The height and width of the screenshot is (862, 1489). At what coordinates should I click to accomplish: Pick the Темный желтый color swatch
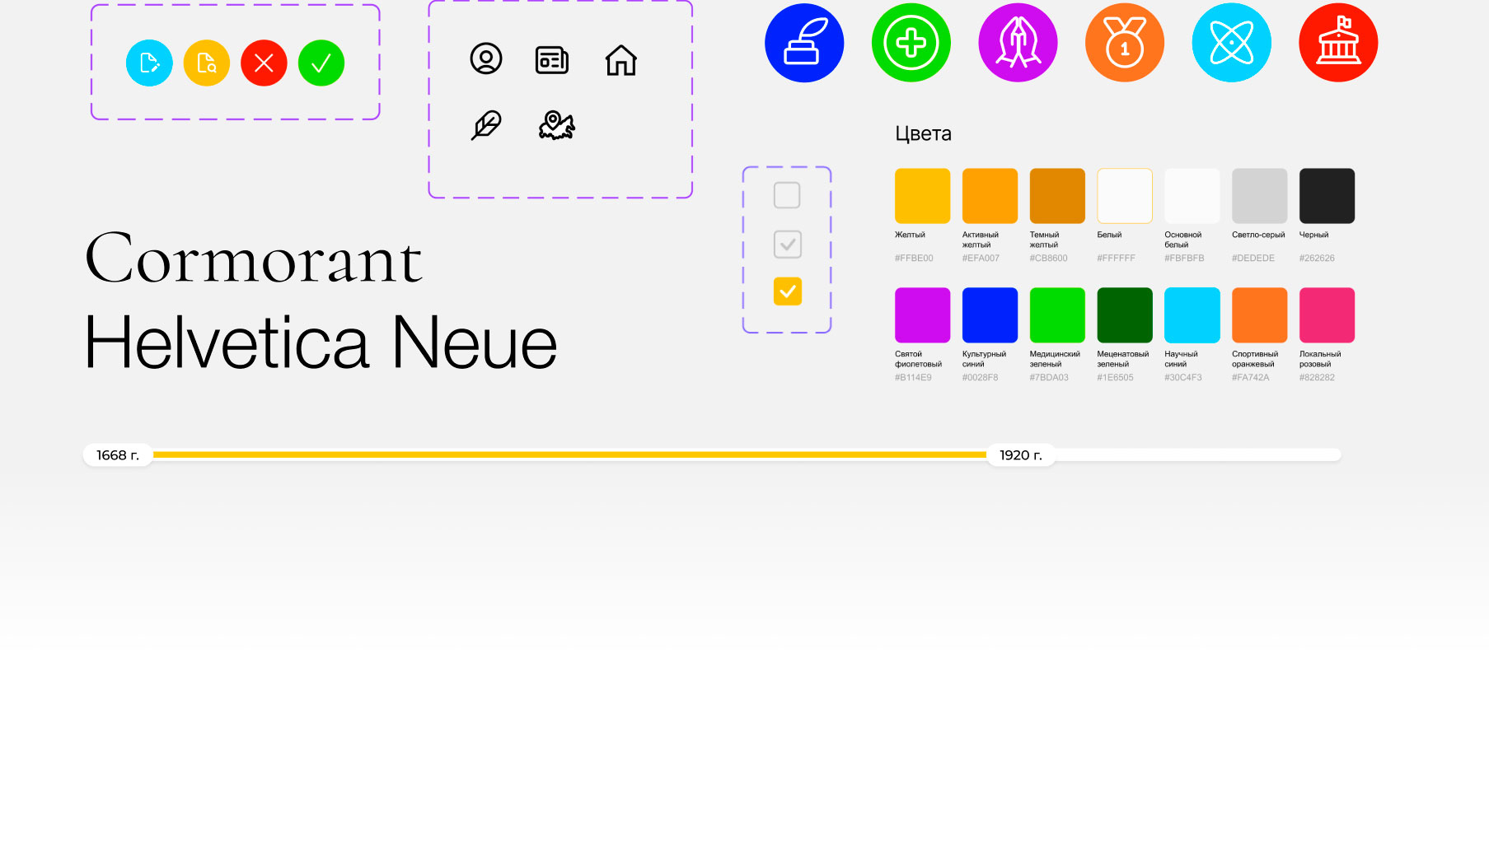[1057, 196]
